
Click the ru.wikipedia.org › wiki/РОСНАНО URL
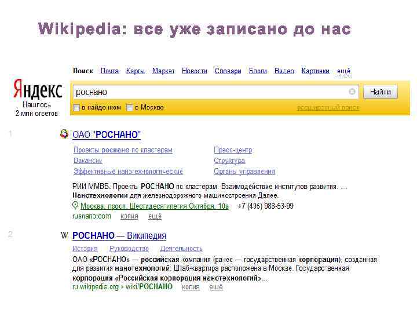pyautogui.click(x=122, y=287)
